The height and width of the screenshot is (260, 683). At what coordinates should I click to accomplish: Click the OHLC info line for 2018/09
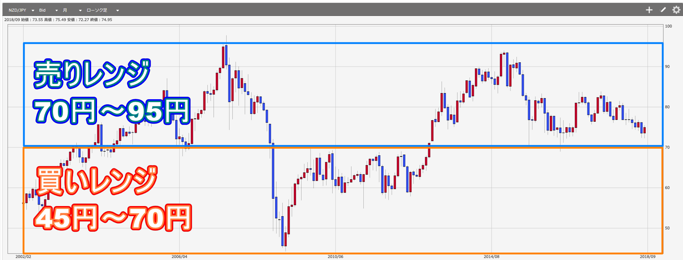pos(58,20)
